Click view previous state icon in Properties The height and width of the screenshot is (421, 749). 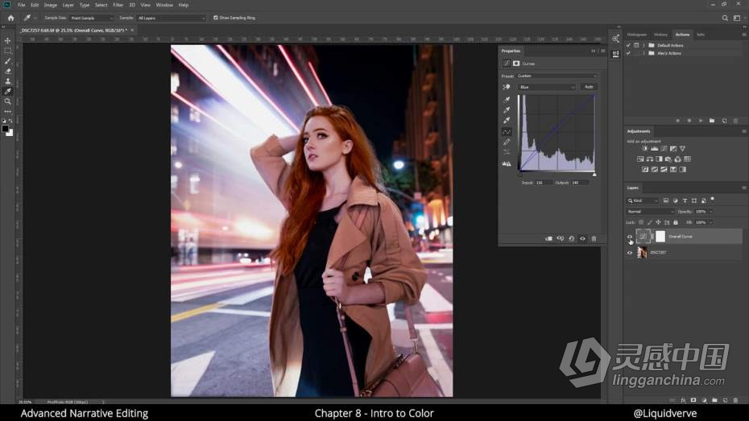(561, 238)
